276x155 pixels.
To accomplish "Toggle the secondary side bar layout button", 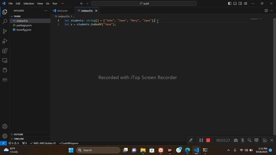I will click(240, 3).
